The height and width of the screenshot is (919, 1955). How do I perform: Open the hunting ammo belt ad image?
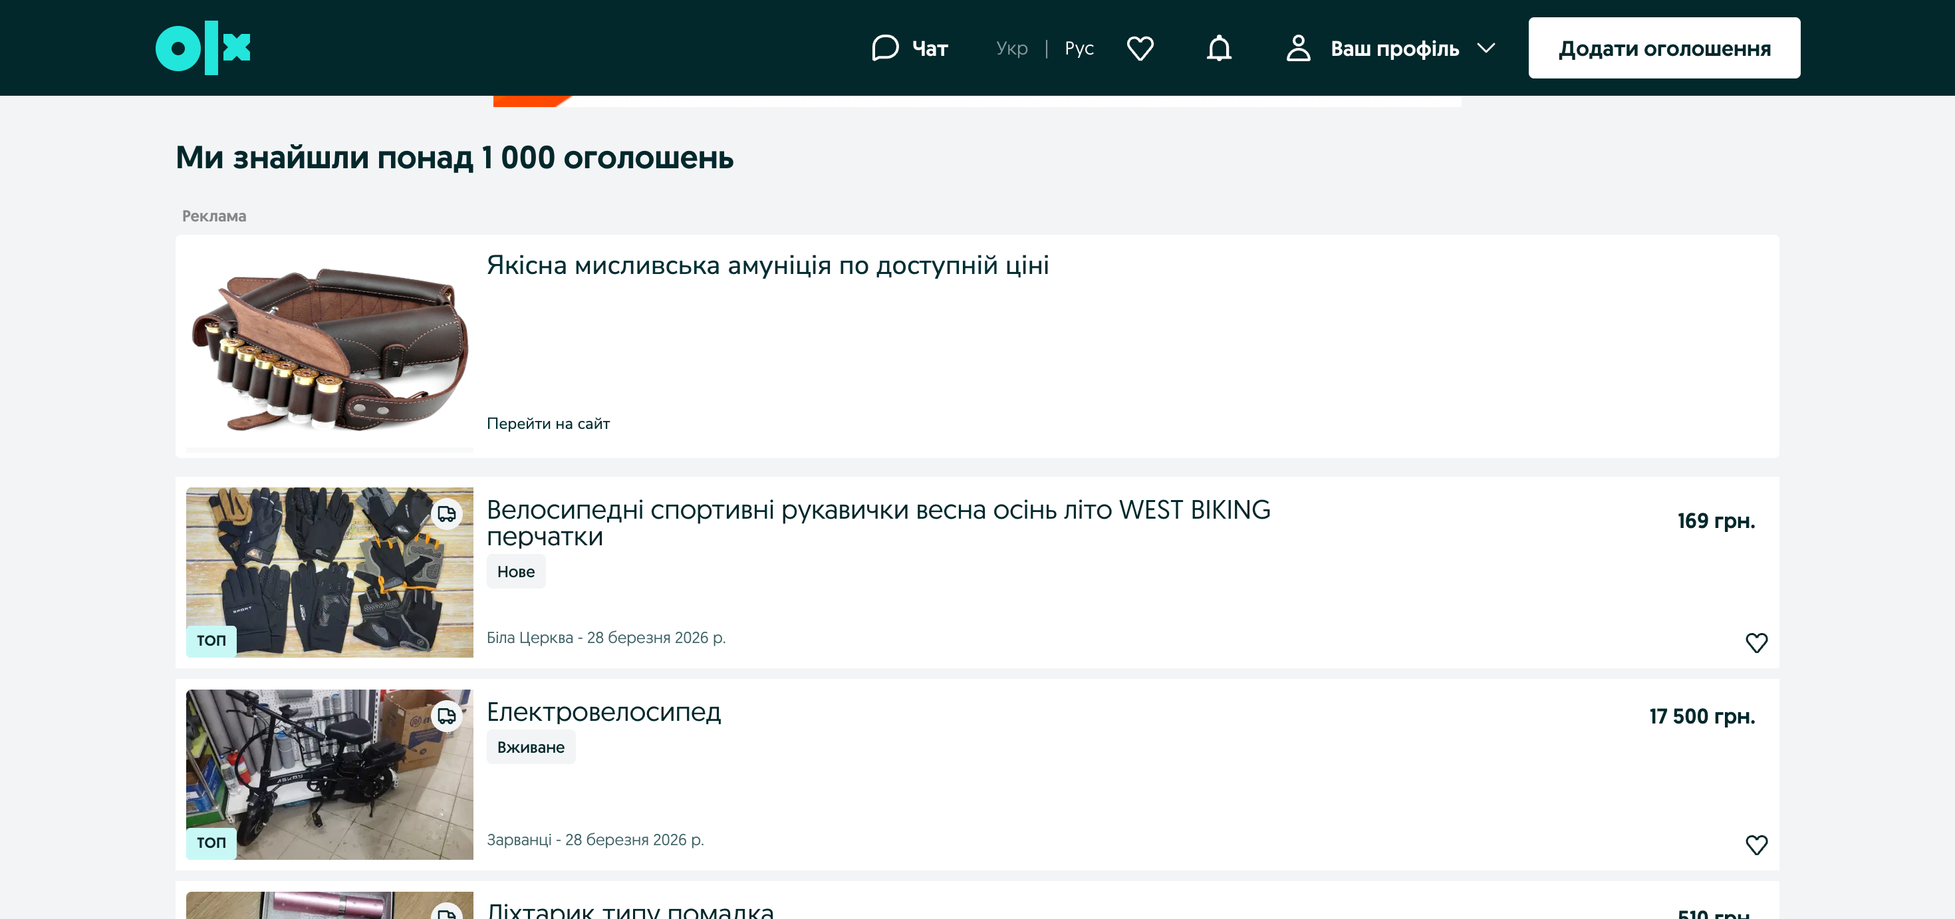point(329,345)
